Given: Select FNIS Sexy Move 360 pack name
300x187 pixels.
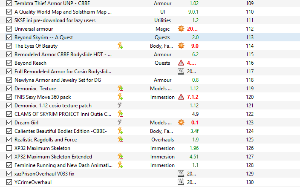Looking at the screenshot, I should click(43, 97).
